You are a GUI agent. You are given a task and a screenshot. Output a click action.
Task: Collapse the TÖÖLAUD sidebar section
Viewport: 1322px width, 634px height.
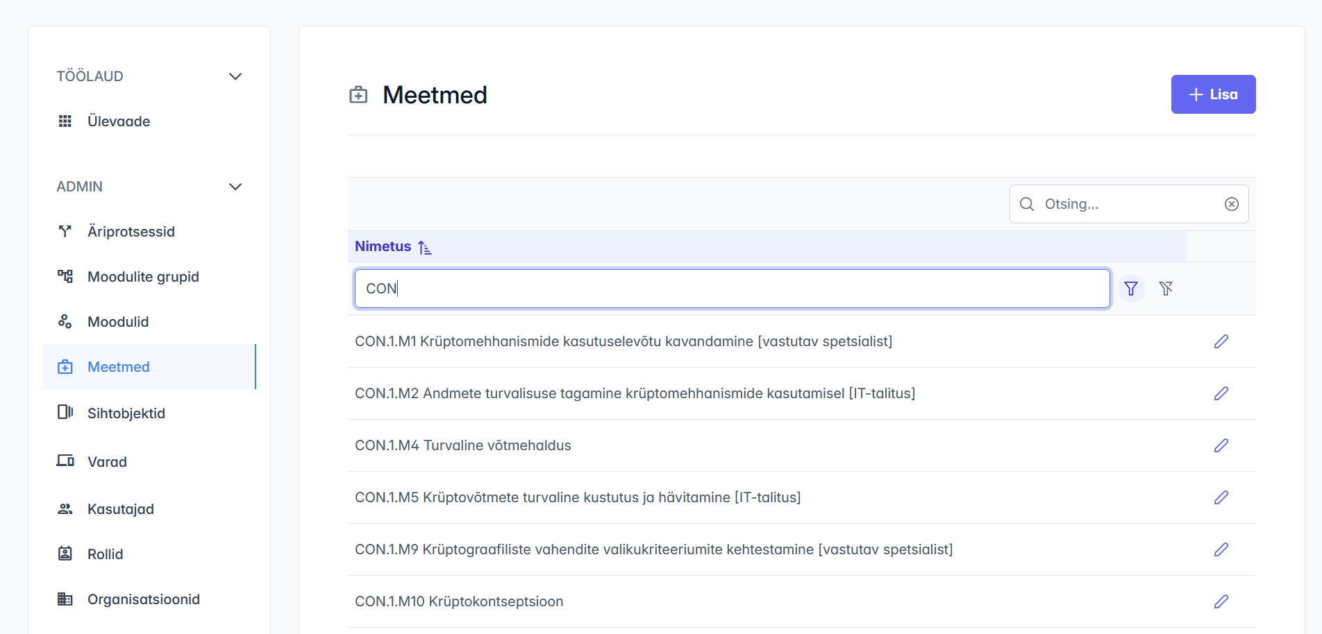(x=235, y=76)
